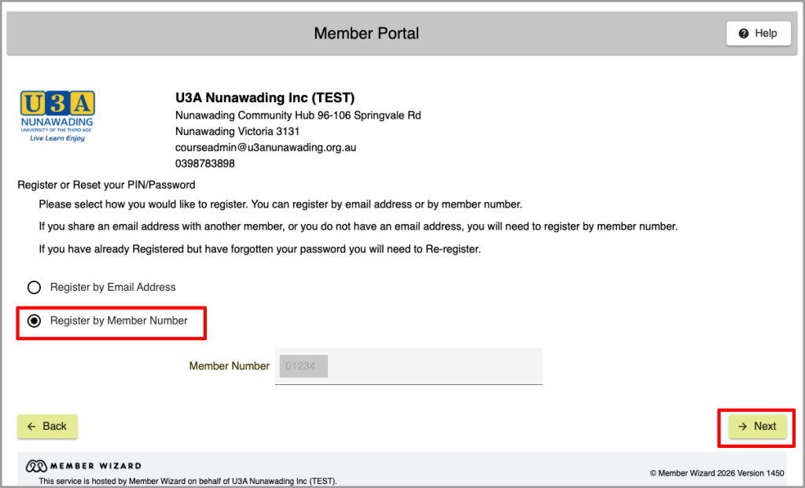Click the question mark Help icon
The image size is (805, 488).
(x=744, y=33)
